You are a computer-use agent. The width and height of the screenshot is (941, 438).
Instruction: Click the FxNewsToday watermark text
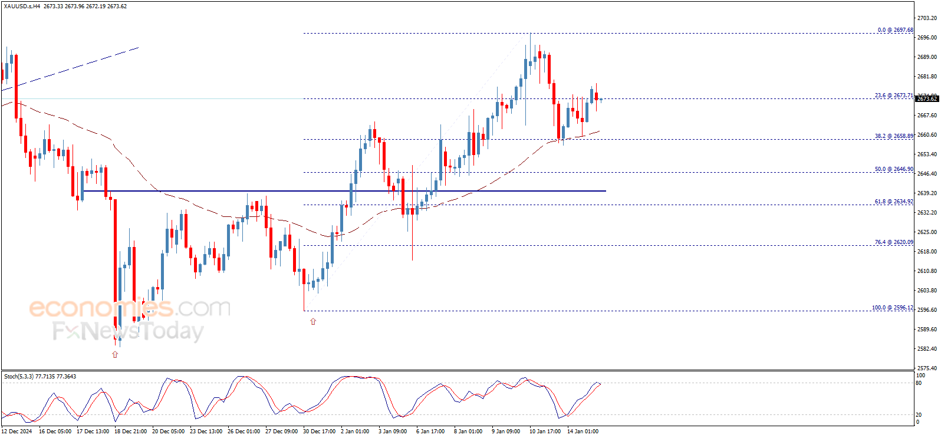click(128, 331)
